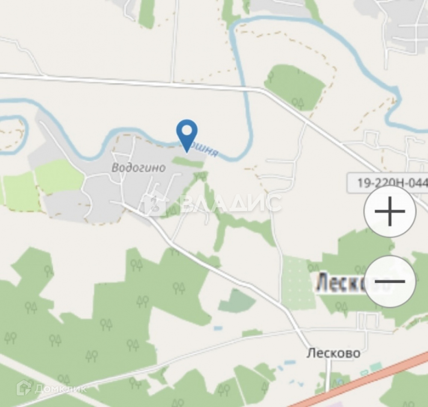The height and width of the screenshot is (407, 428).
Task: Click the forest tree symbol at bottom left
Action: point(10,338)
